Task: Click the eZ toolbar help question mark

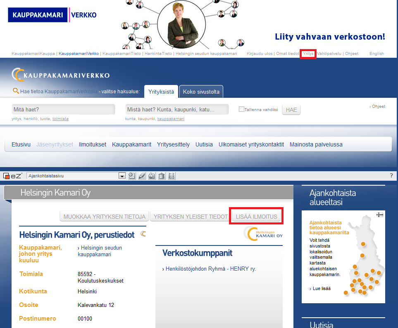Action: coord(391,175)
